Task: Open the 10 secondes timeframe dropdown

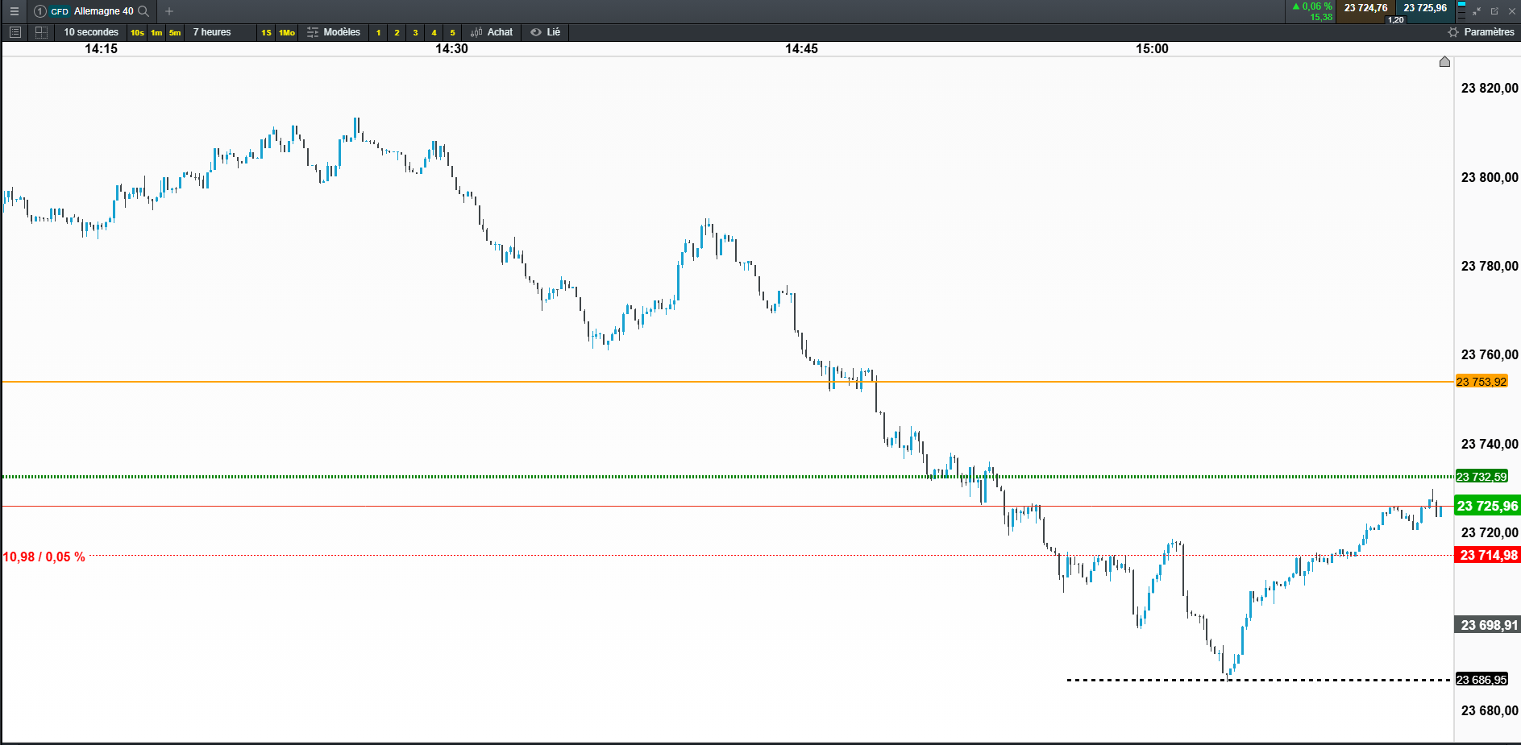Action: [91, 32]
